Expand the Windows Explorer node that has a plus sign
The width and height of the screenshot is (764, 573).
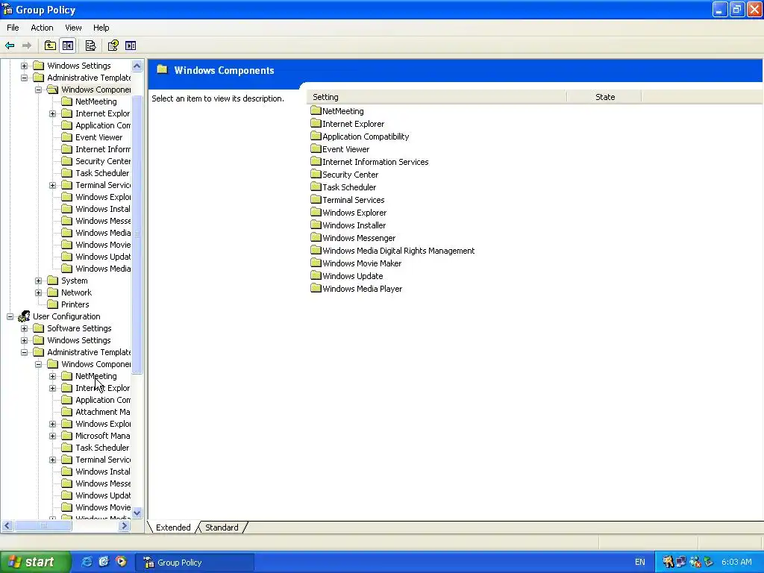[53, 424]
